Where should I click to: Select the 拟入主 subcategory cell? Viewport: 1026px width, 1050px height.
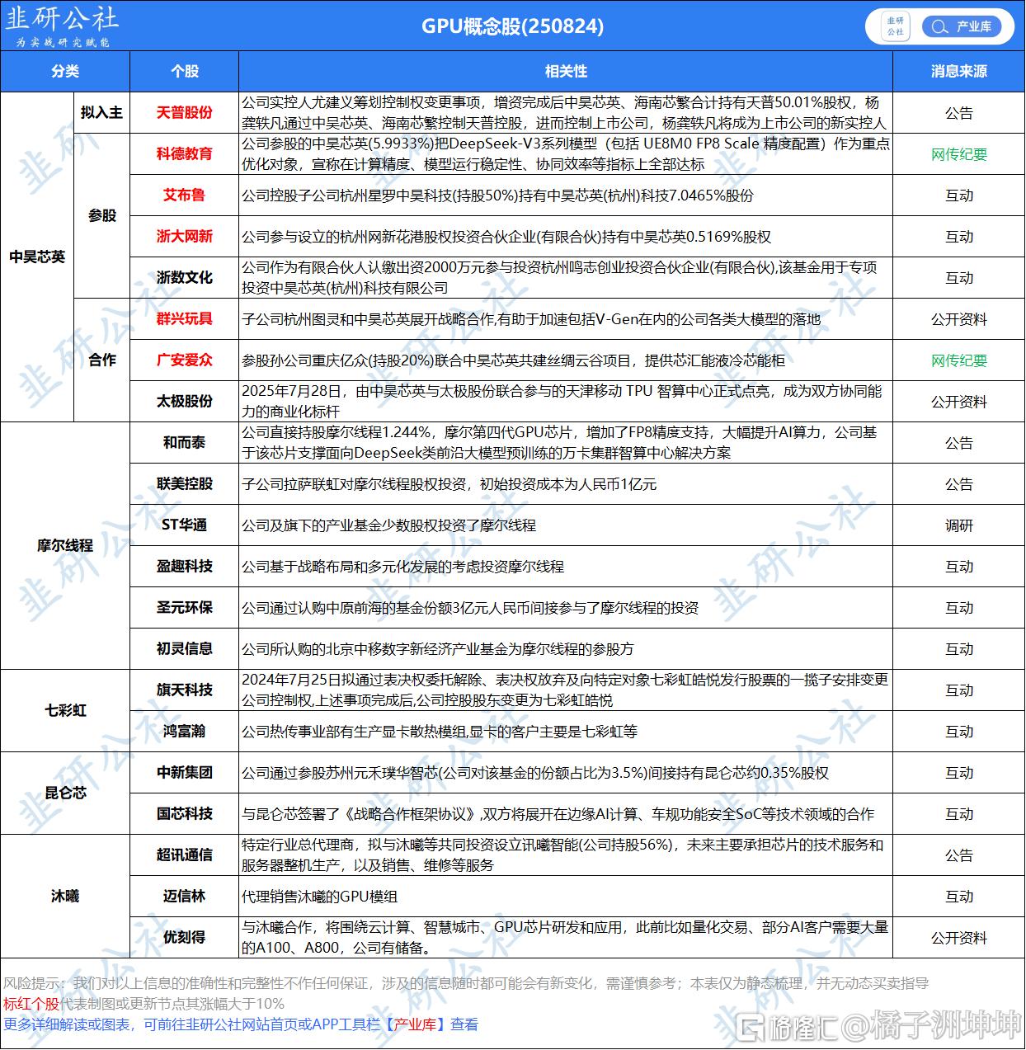102,112
